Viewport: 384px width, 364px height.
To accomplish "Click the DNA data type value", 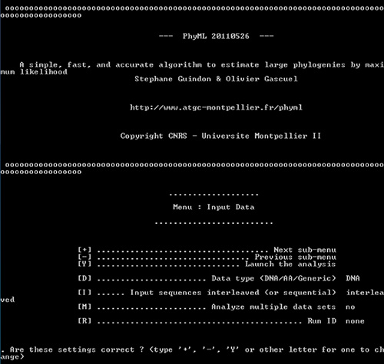I will (x=353, y=278).
